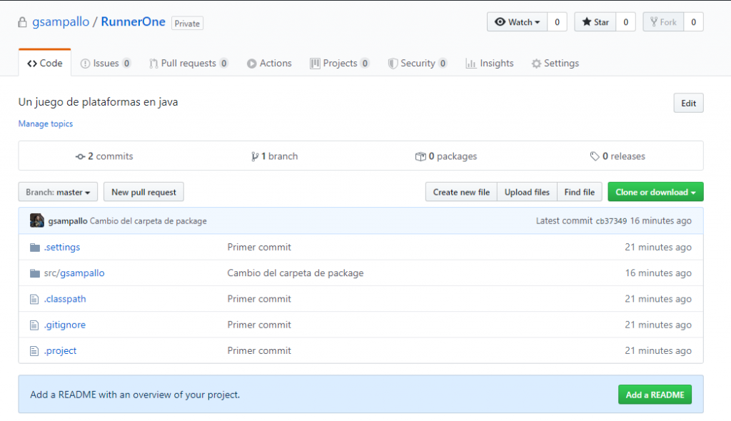This screenshot has height=421, width=731.
Task: Edit the repository description
Action: point(689,103)
